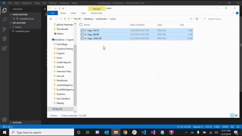
Task: Click the Desktop breadcrumb in address bar
Action: (88, 19)
